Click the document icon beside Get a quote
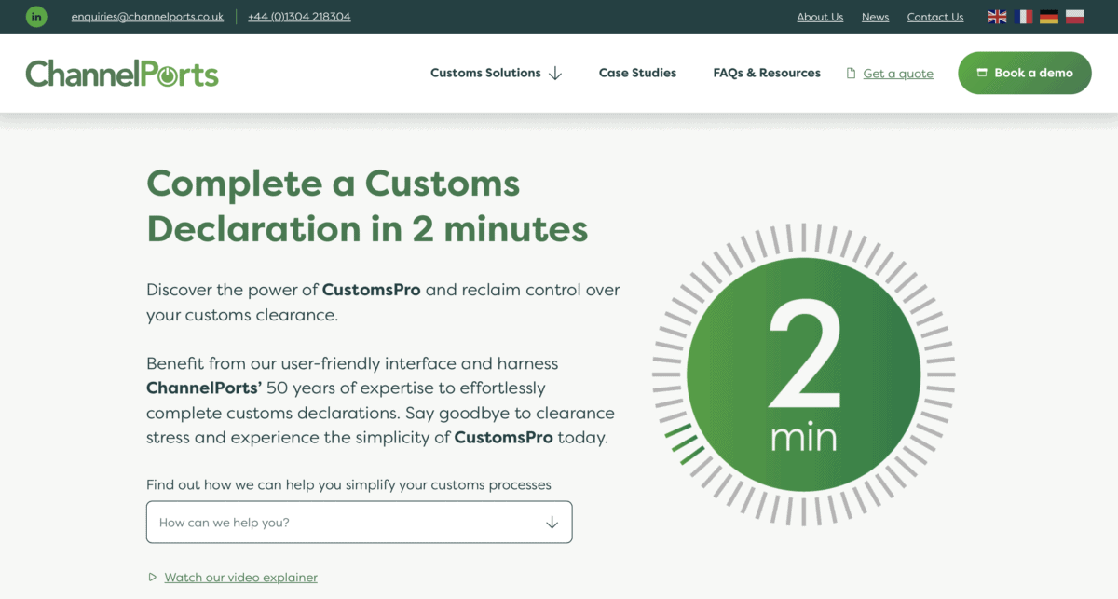This screenshot has width=1118, height=599. [851, 74]
